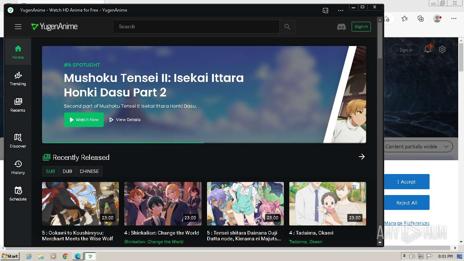Open Trending in the sidebar
464x261 pixels.
[18, 78]
